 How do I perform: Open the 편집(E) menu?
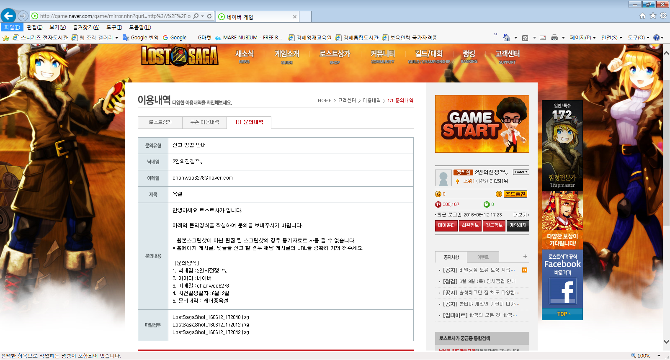point(35,27)
